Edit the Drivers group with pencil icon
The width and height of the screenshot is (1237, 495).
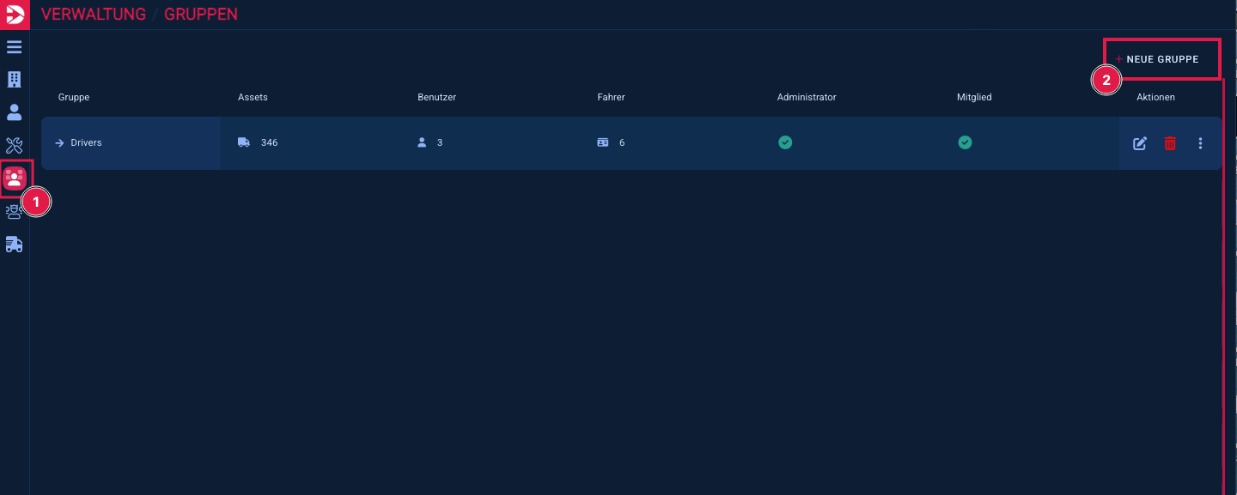click(1140, 143)
